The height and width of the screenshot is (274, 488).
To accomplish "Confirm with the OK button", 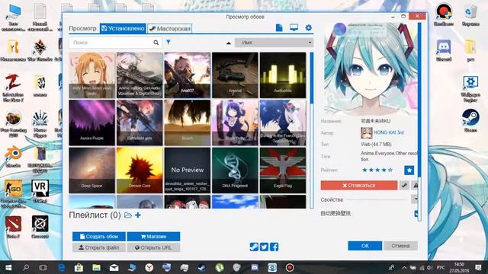I will 364,246.
